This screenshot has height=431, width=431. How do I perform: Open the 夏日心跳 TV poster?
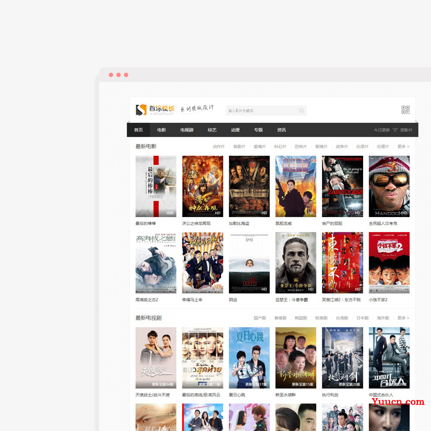click(249, 358)
